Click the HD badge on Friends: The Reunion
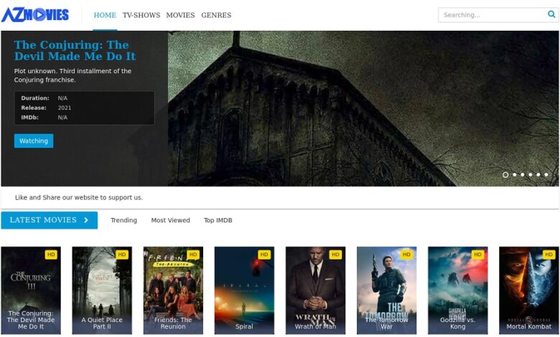 click(193, 255)
